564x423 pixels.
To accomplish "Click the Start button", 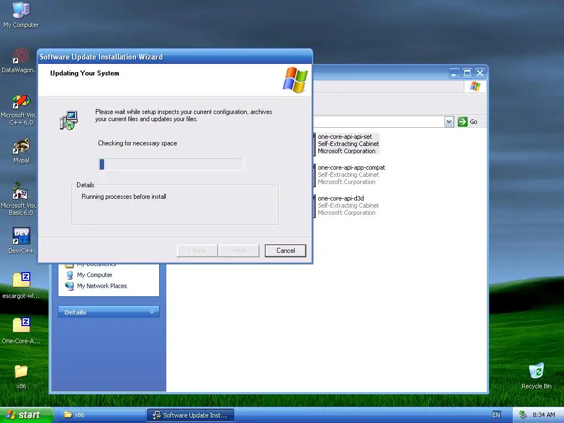I will tap(26, 415).
